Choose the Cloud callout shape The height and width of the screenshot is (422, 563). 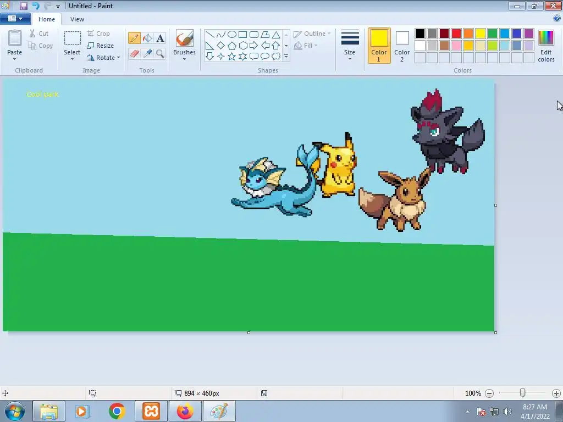[276, 57]
